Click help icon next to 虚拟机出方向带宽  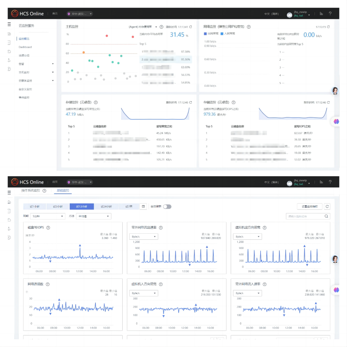(x=264, y=227)
